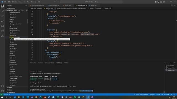
Task: Expand the balanced-match folder
Action: [15, 12]
